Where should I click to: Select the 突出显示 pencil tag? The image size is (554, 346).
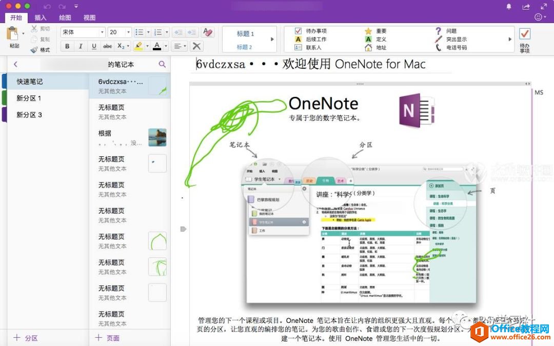[x=451, y=39]
